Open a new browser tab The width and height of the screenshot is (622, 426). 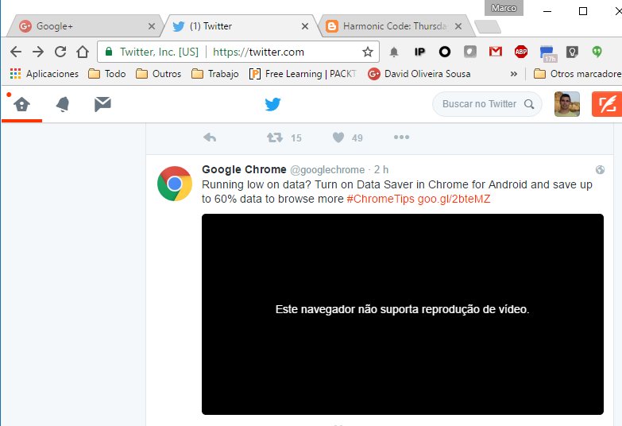488,26
